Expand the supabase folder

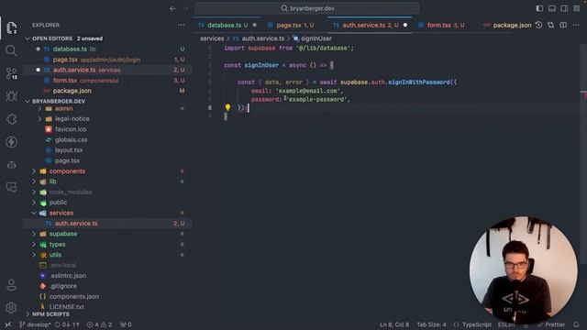34,234
